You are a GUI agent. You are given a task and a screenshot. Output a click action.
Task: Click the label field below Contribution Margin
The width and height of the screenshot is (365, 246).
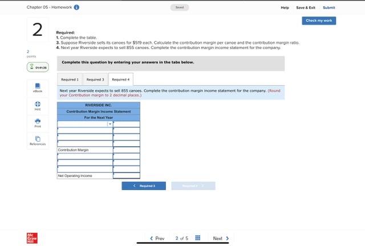(85, 156)
